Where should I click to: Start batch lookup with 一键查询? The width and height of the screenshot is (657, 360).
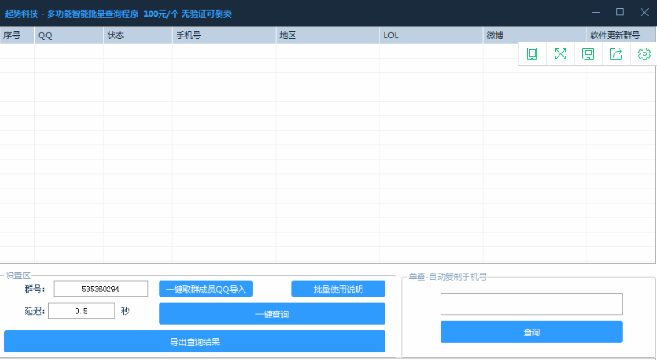coord(272,314)
